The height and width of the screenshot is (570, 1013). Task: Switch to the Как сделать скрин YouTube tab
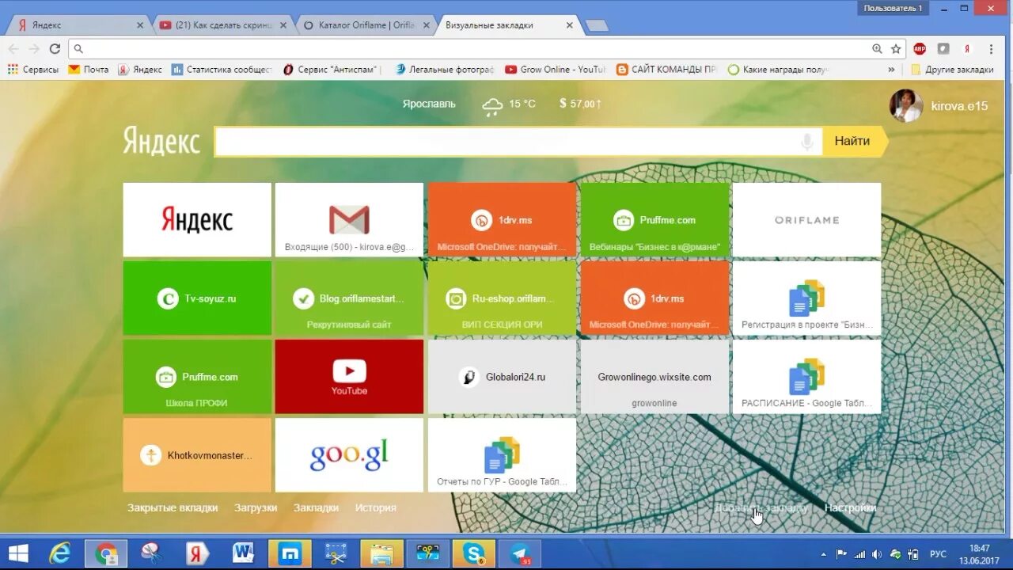[x=224, y=25]
